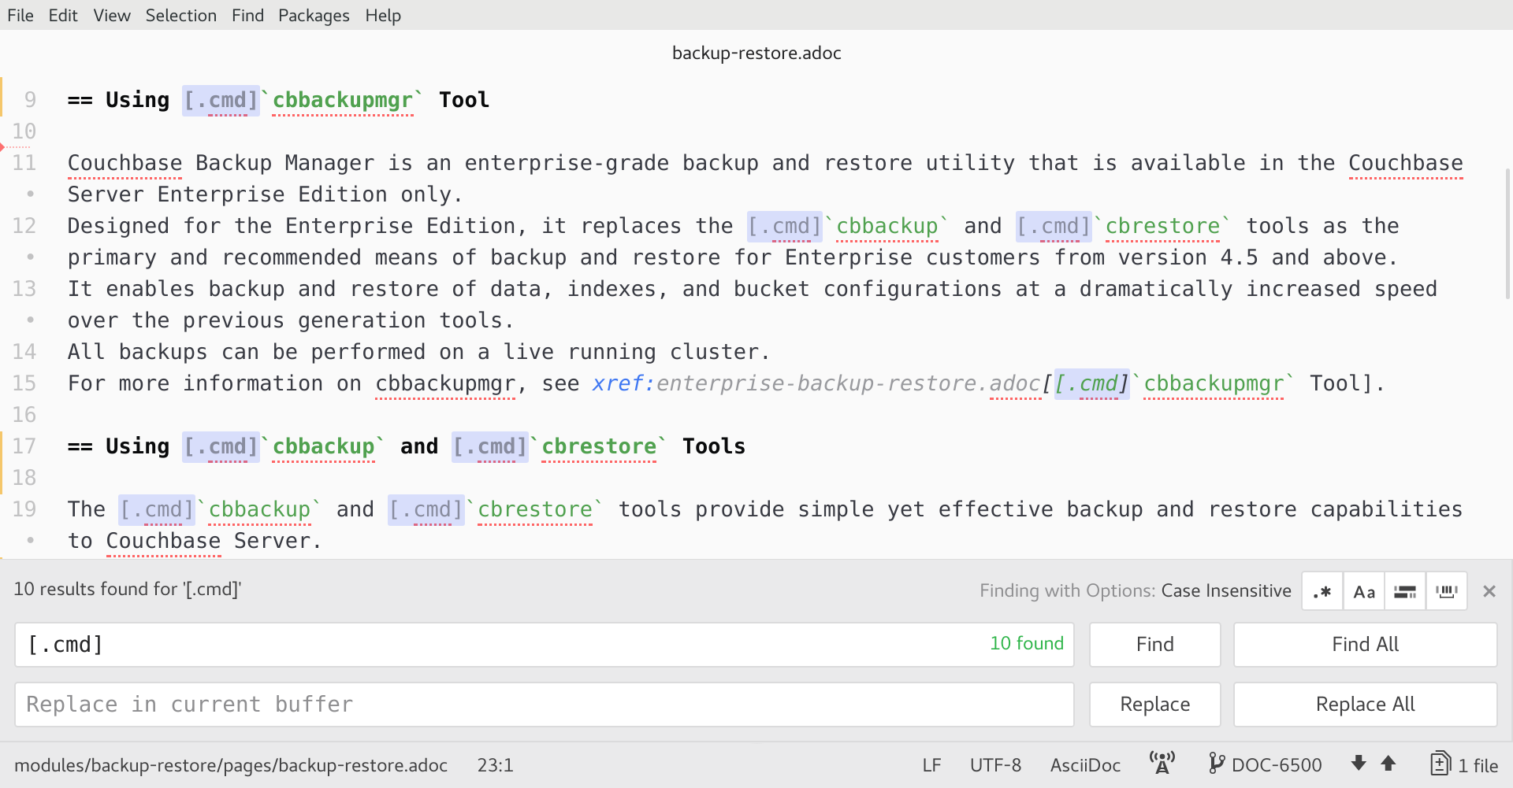The width and height of the screenshot is (1513, 788).
Task: Click the file path in status bar
Action: tap(231, 765)
